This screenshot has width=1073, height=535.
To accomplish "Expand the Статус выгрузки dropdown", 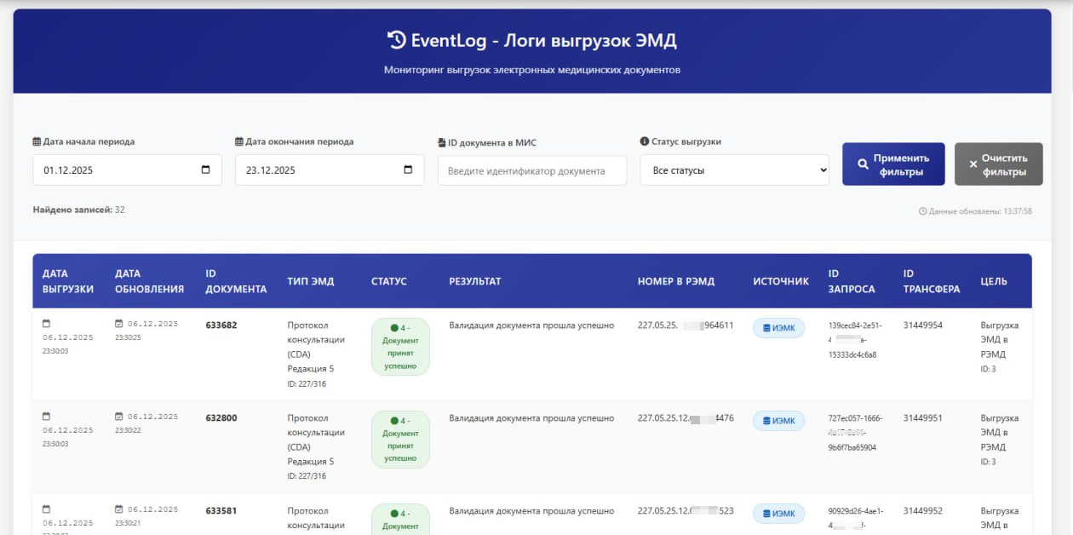I will pos(734,170).
